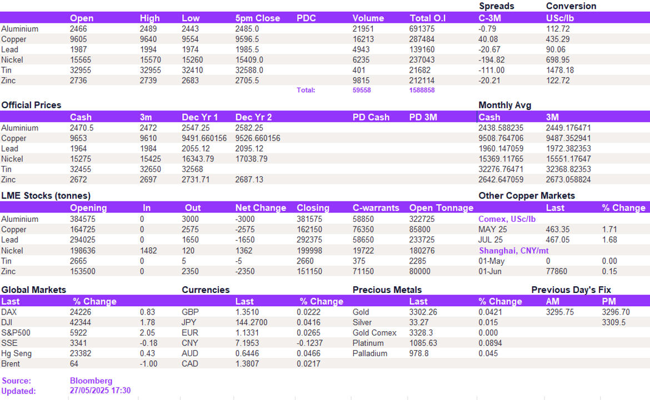This screenshot has height=400, width=650.
Task: Select the Precious Metals heading
Action: (x=387, y=290)
